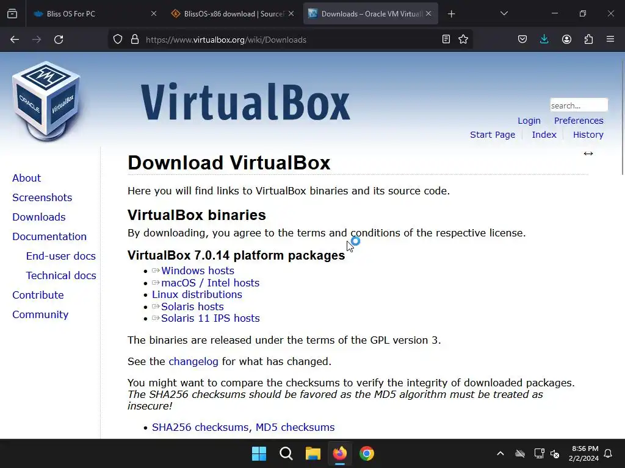This screenshot has width=625, height=468.
Task: Download Solaris 11 IPS hosts package
Action: point(211,318)
